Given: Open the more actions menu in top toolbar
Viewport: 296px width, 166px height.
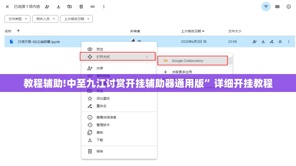Looking at the screenshot, I should click(104, 7).
